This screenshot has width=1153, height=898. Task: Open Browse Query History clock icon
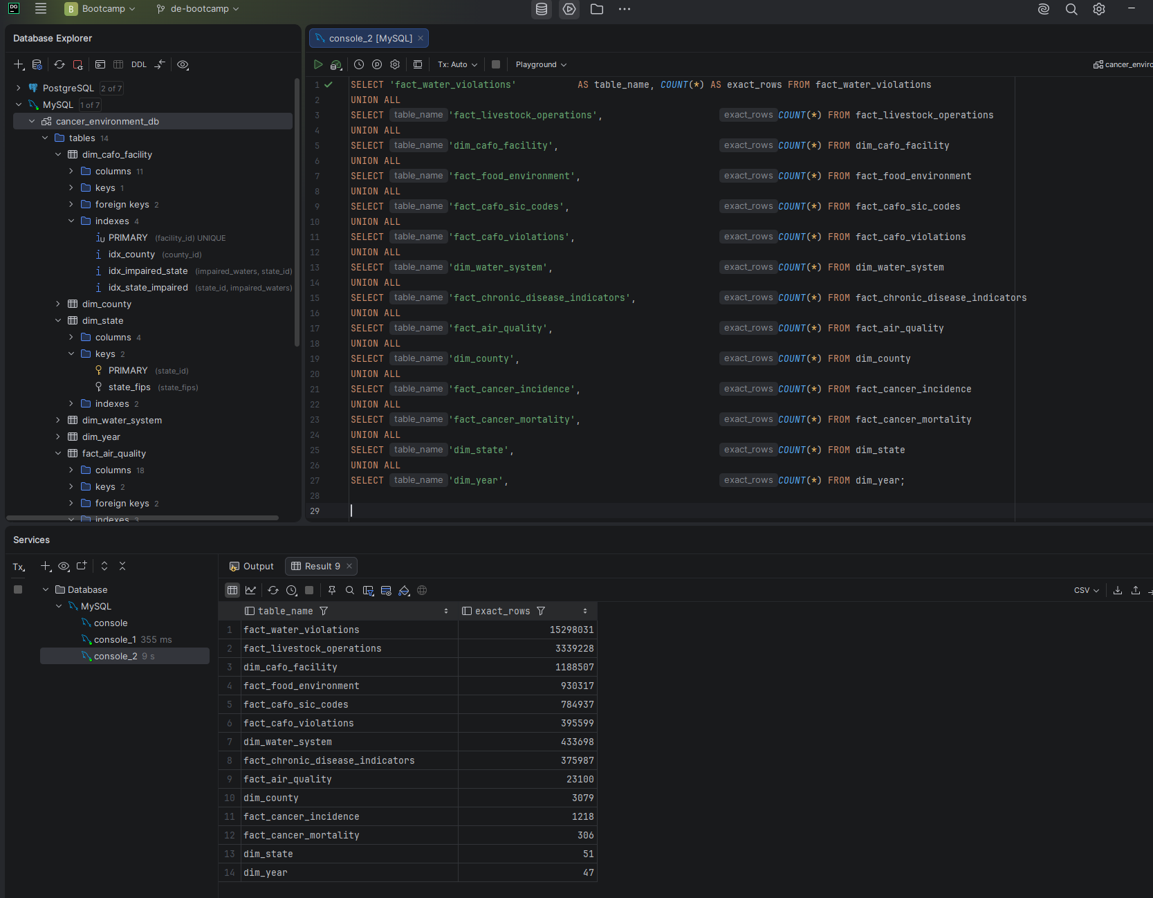point(359,64)
